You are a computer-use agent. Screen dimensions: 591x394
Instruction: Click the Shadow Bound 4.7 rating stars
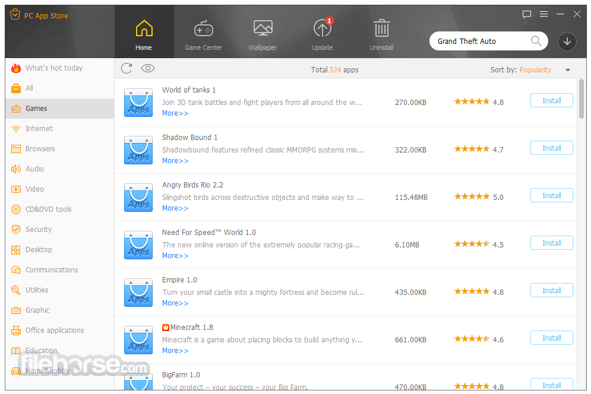pyautogui.click(x=472, y=149)
